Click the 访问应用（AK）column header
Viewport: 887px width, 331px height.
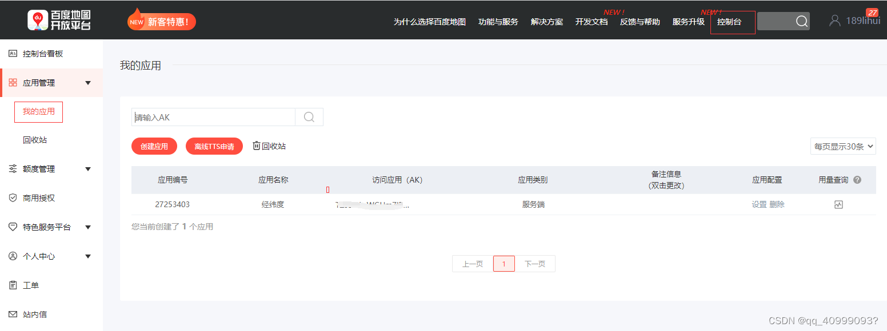[x=397, y=180]
